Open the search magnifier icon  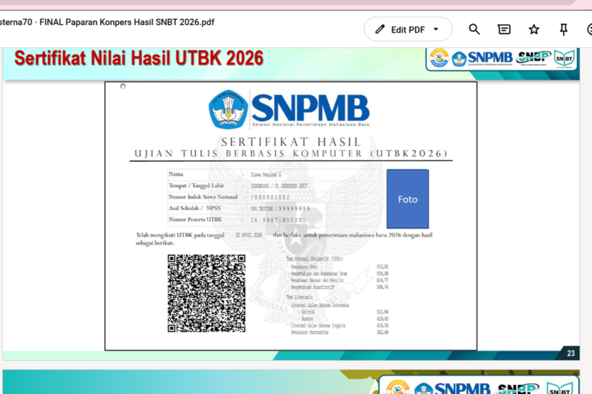(x=474, y=30)
